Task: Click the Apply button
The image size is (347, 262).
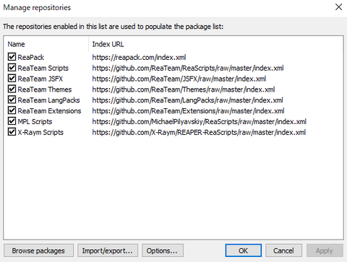Action: coord(325,250)
